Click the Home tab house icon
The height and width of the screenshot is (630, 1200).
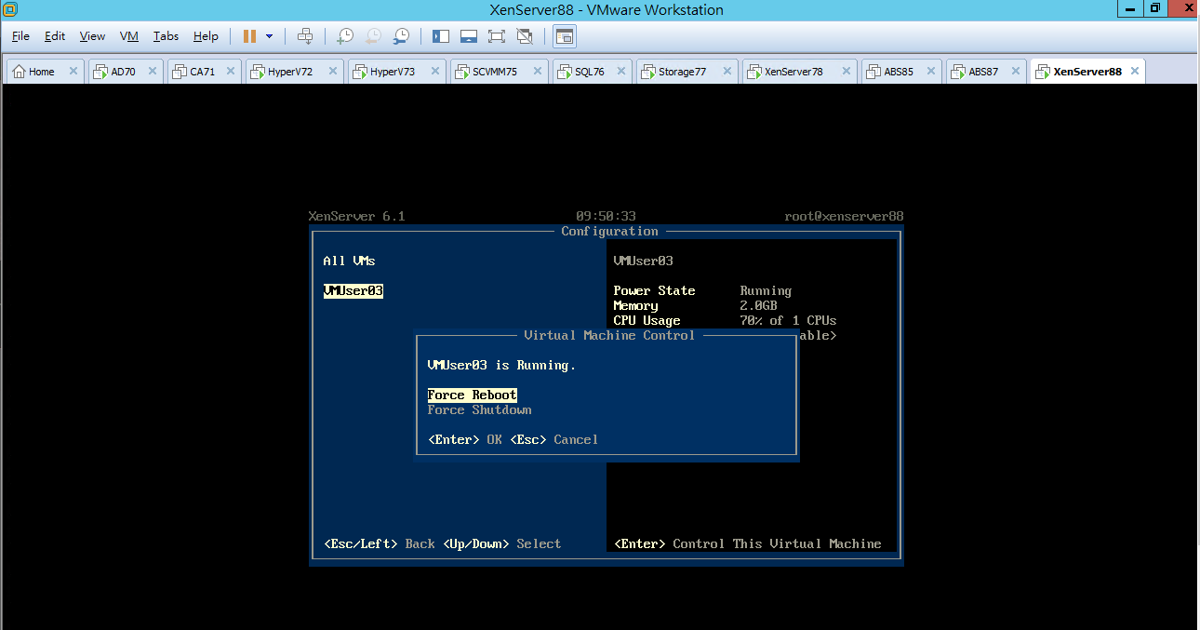pos(19,72)
